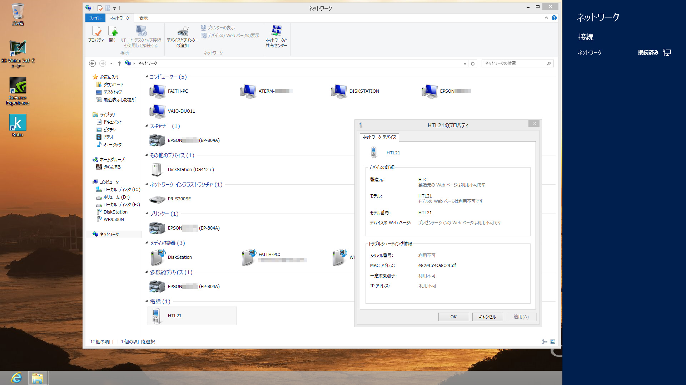Viewport: 686px width, 385px height.
Task: Collapse the Computers (5) group
Action: coord(146,77)
